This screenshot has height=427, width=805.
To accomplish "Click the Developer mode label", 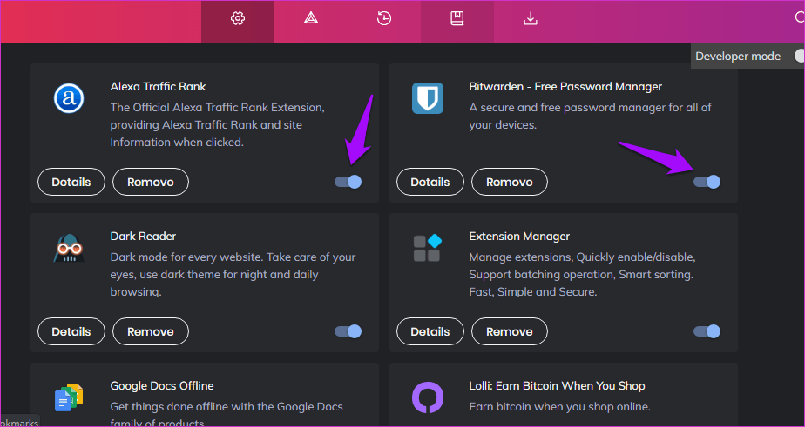I will 738,57.
